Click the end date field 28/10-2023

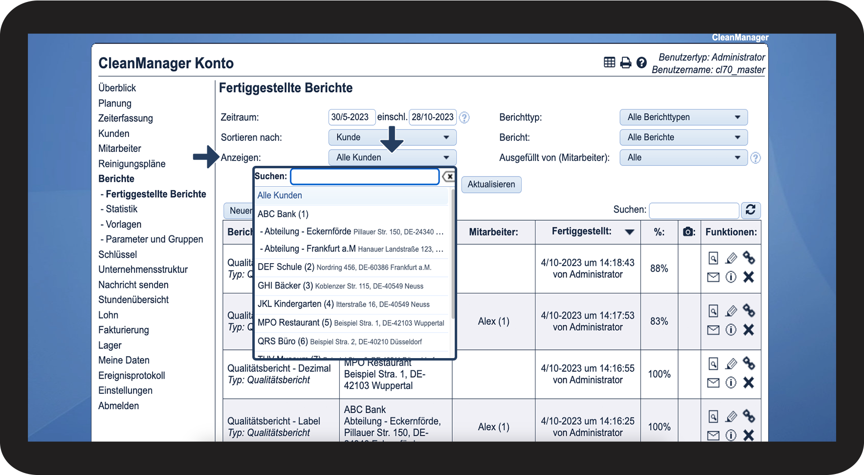click(432, 117)
